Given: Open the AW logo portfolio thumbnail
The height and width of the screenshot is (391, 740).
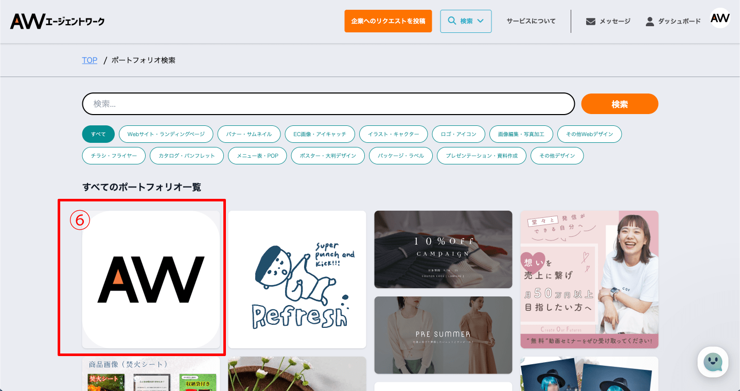Looking at the screenshot, I should 151,280.
